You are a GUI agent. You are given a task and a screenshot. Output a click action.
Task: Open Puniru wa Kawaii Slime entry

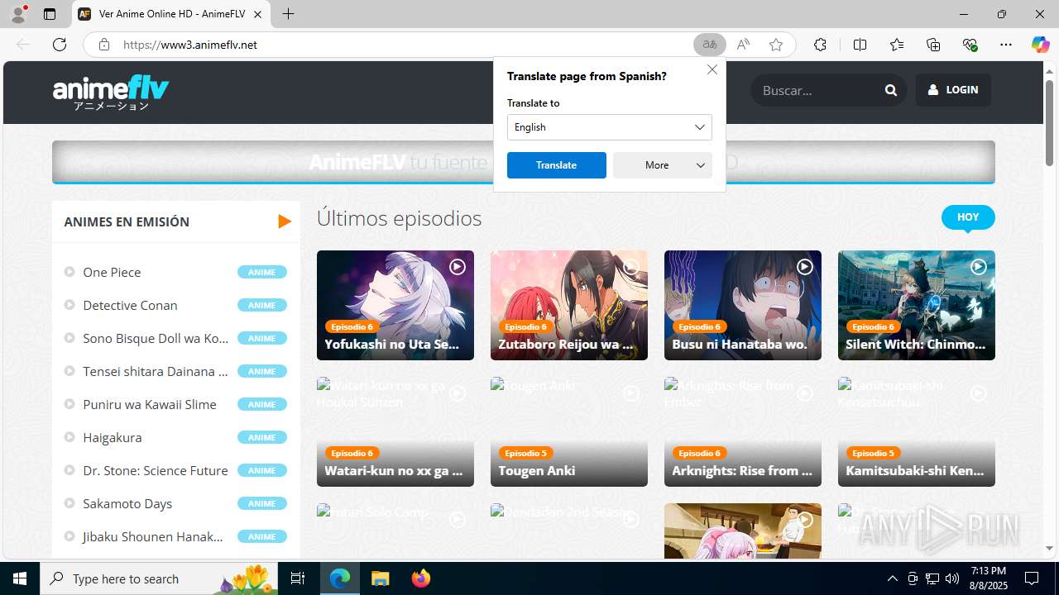click(x=150, y=404)
